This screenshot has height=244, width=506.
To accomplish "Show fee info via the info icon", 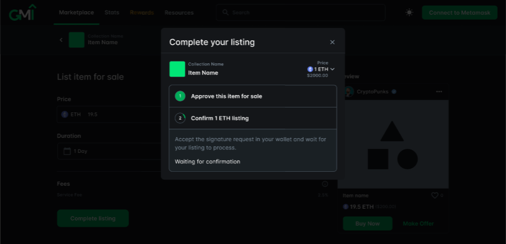I will tap(325, 184).
